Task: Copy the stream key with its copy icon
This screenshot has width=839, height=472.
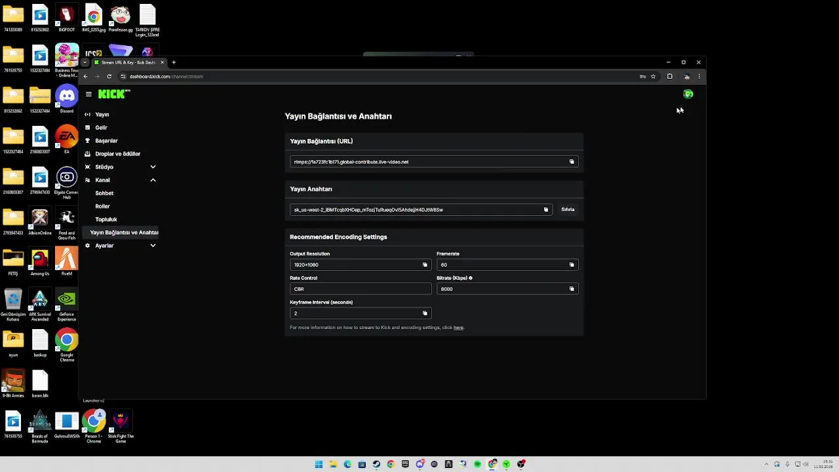Action: click(546, 210)
